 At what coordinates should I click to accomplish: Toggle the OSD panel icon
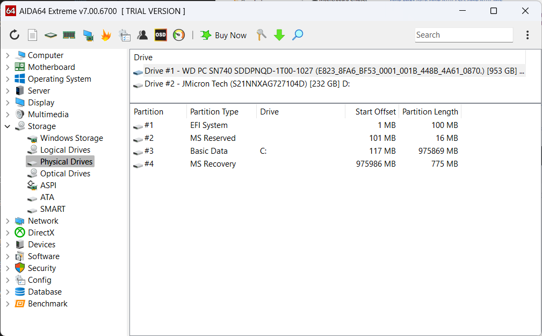tap(161, 35)
